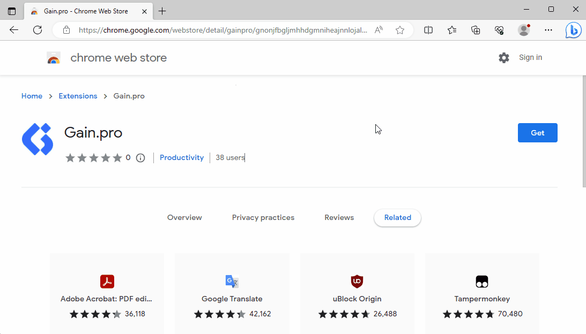The image size is (586, 334).
Task: Open the split screen icon
Action: [x=428, y=30]
